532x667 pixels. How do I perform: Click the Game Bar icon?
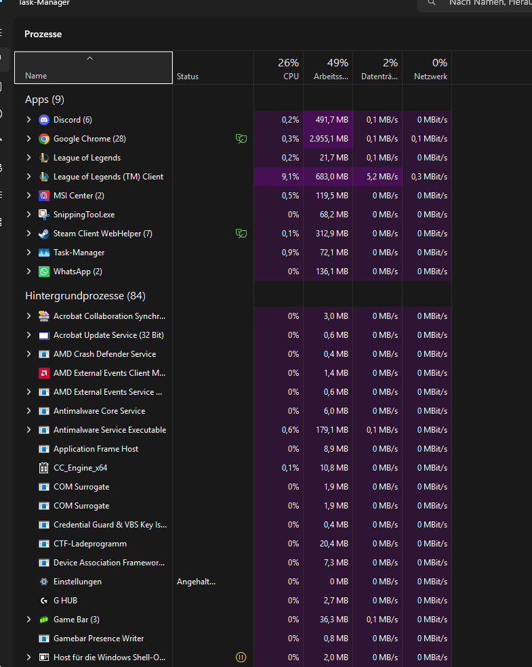(44, 620)
